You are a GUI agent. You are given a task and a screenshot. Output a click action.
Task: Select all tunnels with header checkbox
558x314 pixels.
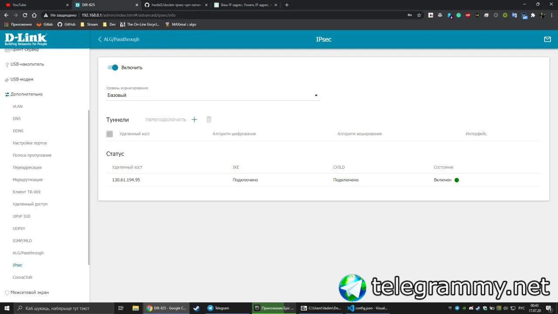pyautogui.click(x=109, y=134)
